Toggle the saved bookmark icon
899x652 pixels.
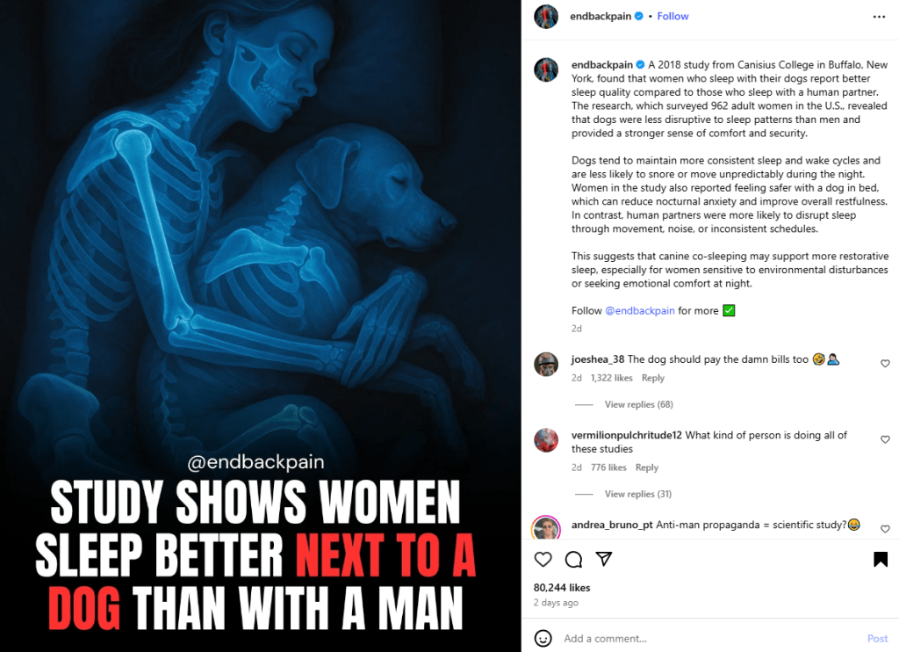(x=881, y=560)
